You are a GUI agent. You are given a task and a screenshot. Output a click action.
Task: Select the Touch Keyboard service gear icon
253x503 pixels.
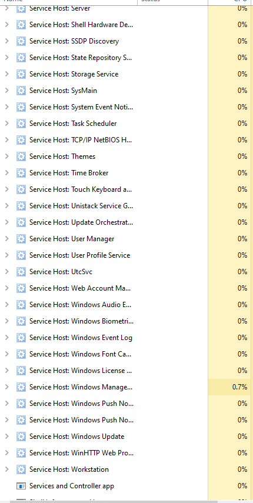click(x=21, y=189)
